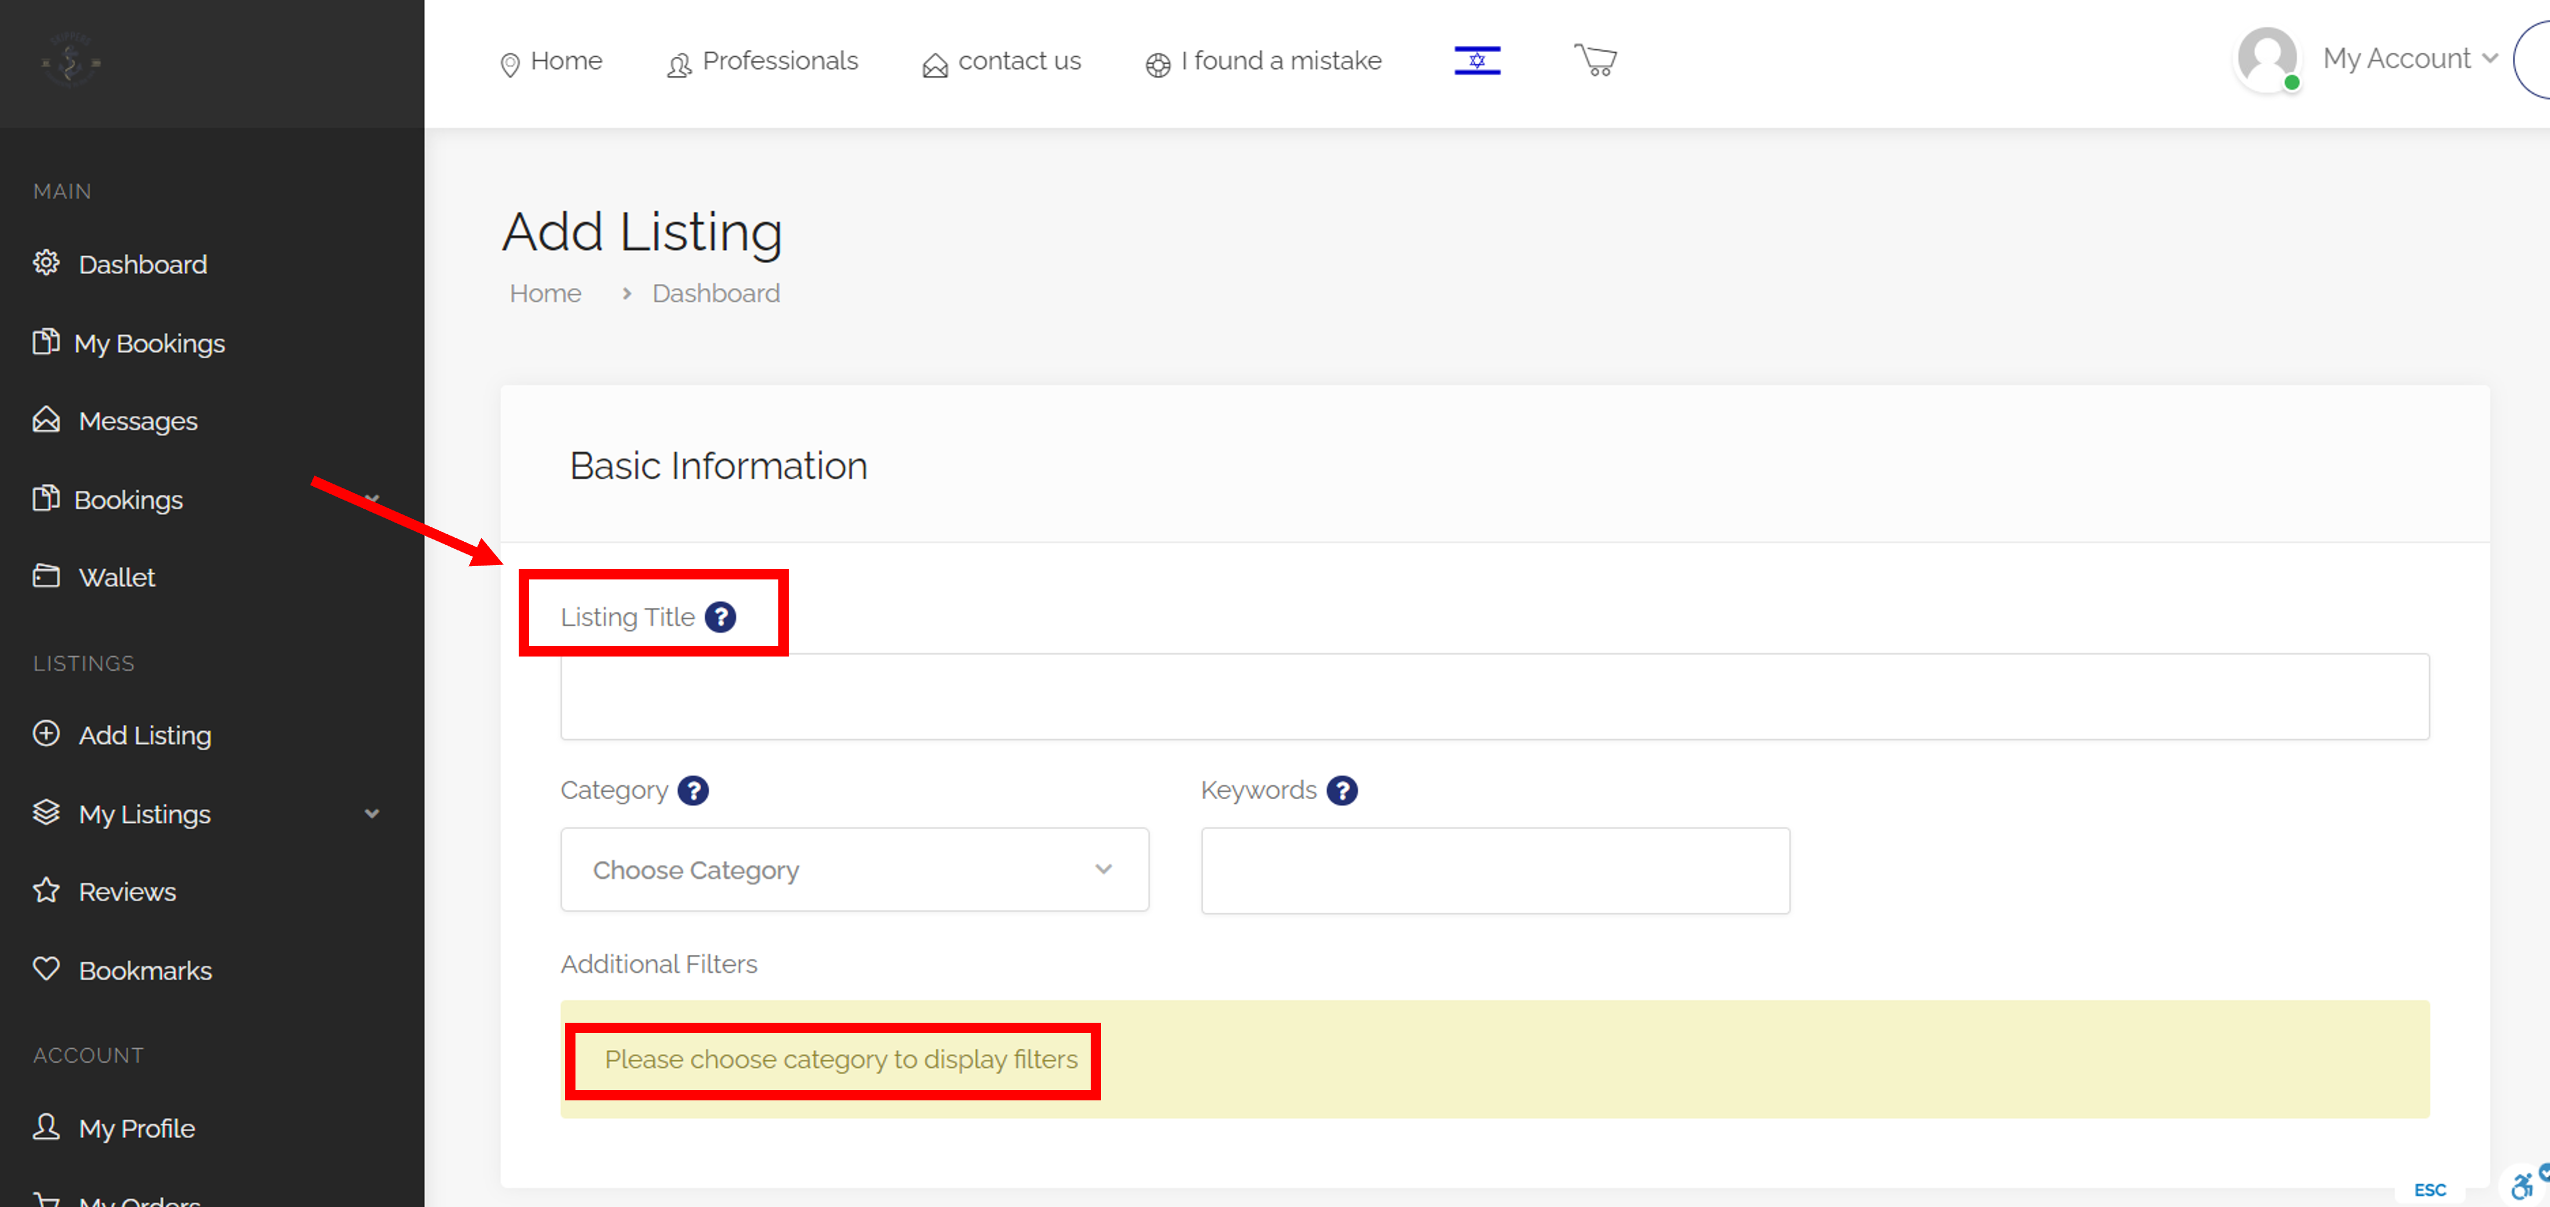
Task: Click the site logo in sidebar
Action: coord(70,61)
